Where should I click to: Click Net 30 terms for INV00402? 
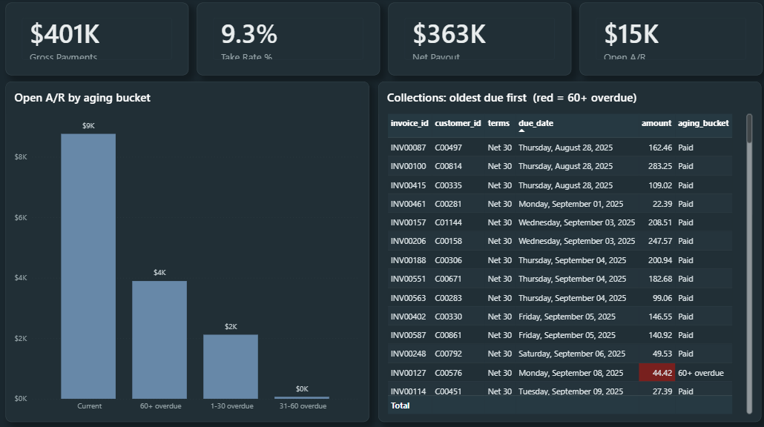click(x=499, y=317)
